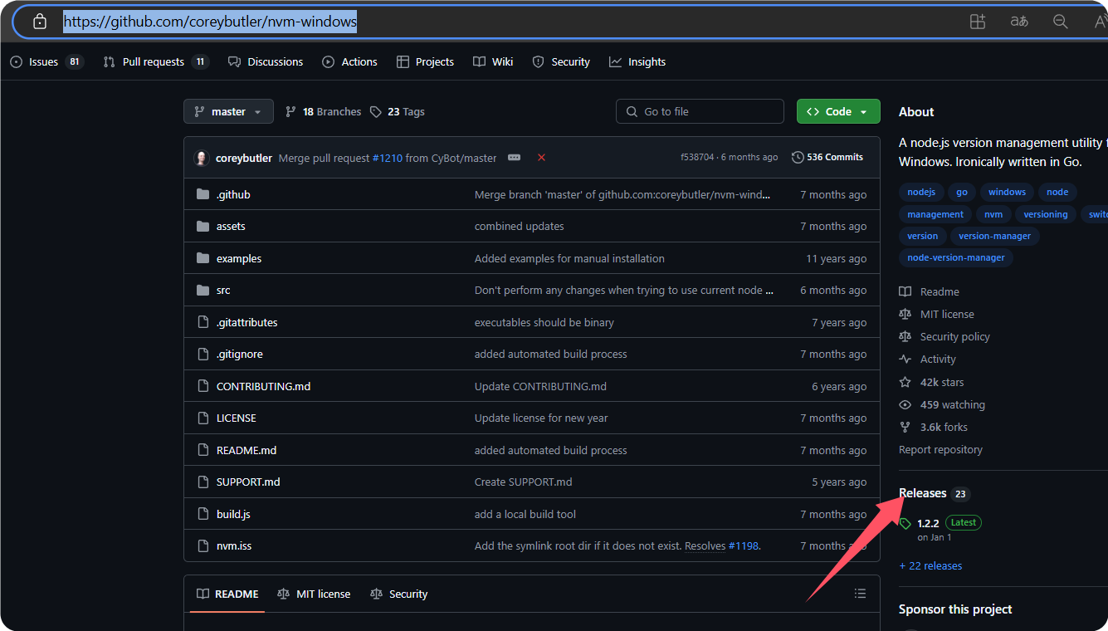Switch to the README tab
Viewport: 1108px width, 631px height.
(x=227, y=594)
